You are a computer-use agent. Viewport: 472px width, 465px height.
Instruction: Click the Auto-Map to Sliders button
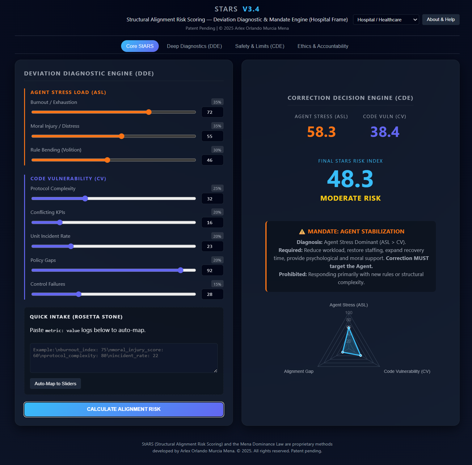[x=55, y=383]
